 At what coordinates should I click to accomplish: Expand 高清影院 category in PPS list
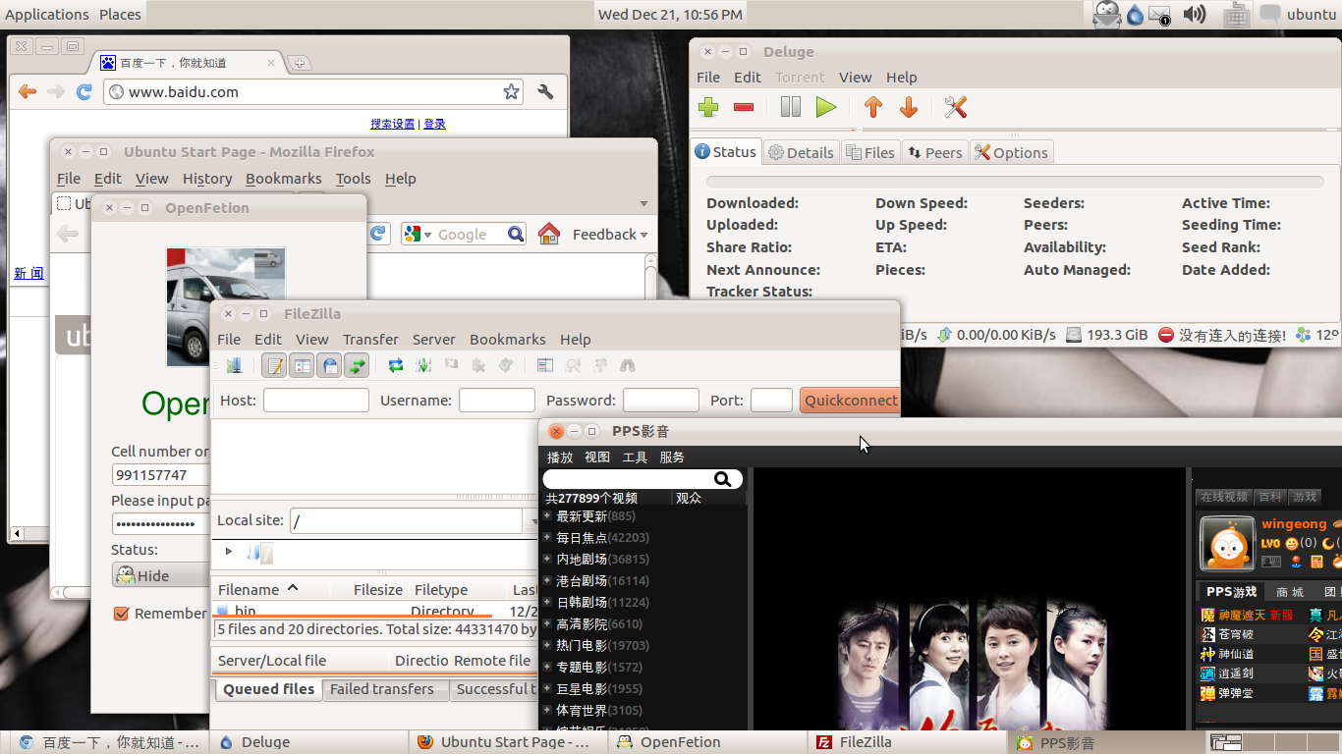[547, 623]
